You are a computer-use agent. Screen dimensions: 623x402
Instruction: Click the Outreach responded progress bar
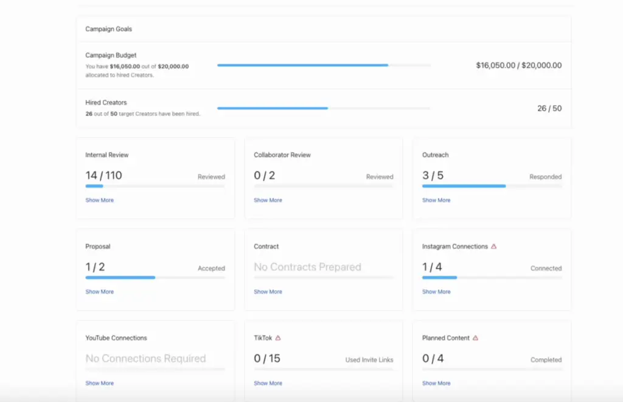[x=492, y=186]
